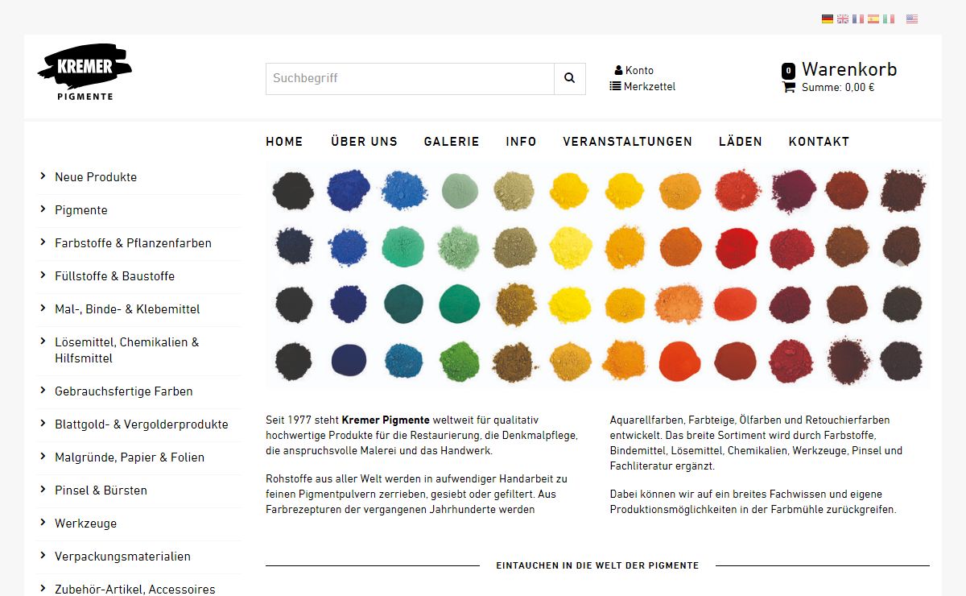Click the Warenkorb cart heading

pyautogui.click(x=848, y=70)
